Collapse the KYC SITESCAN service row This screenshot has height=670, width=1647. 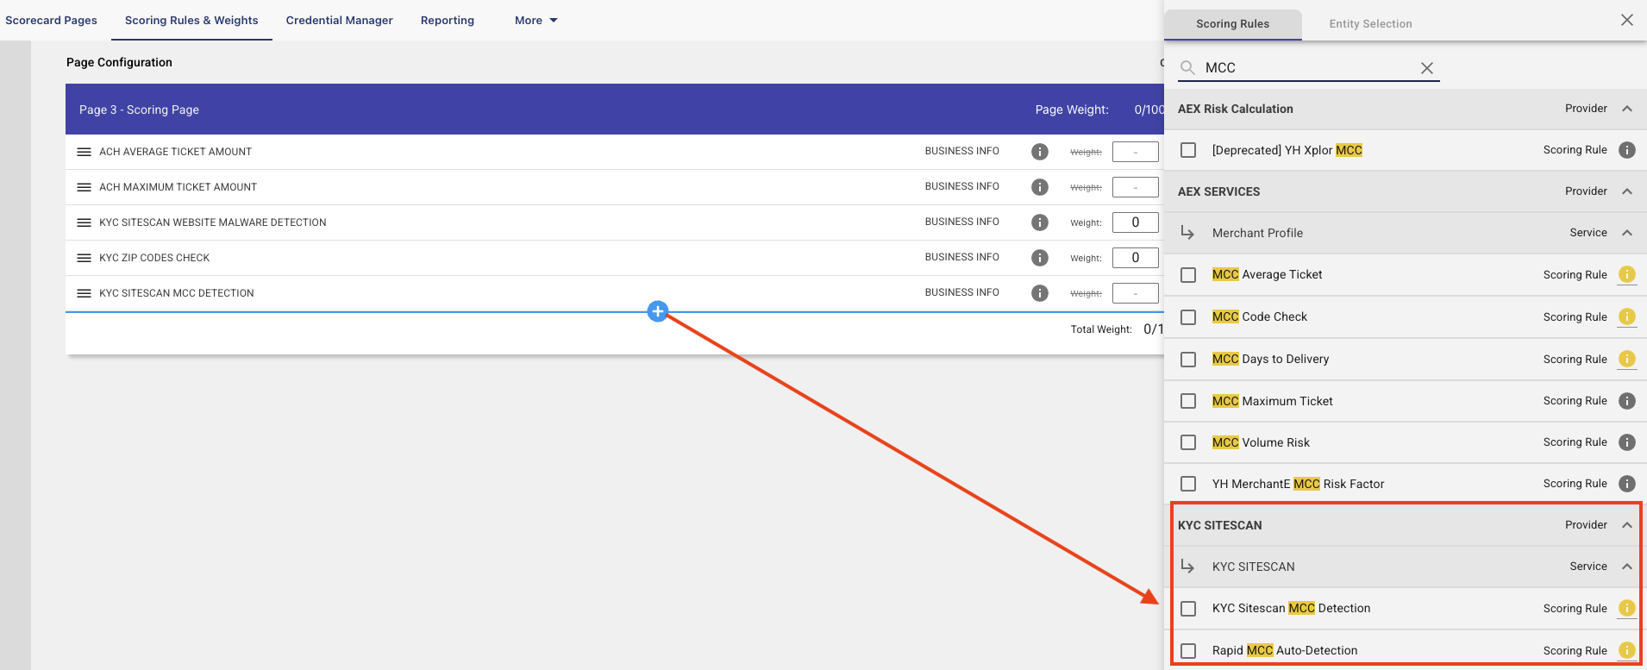tap(1627, 567)
